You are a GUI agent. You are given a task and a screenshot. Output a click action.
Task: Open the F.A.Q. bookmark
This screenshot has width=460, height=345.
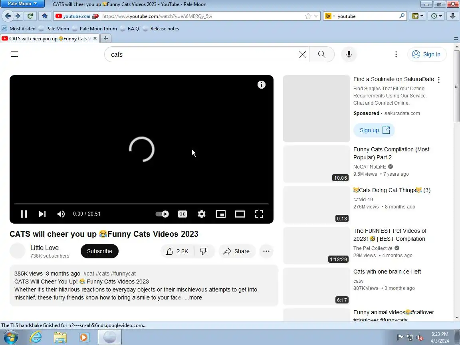(x=130, y=28)
